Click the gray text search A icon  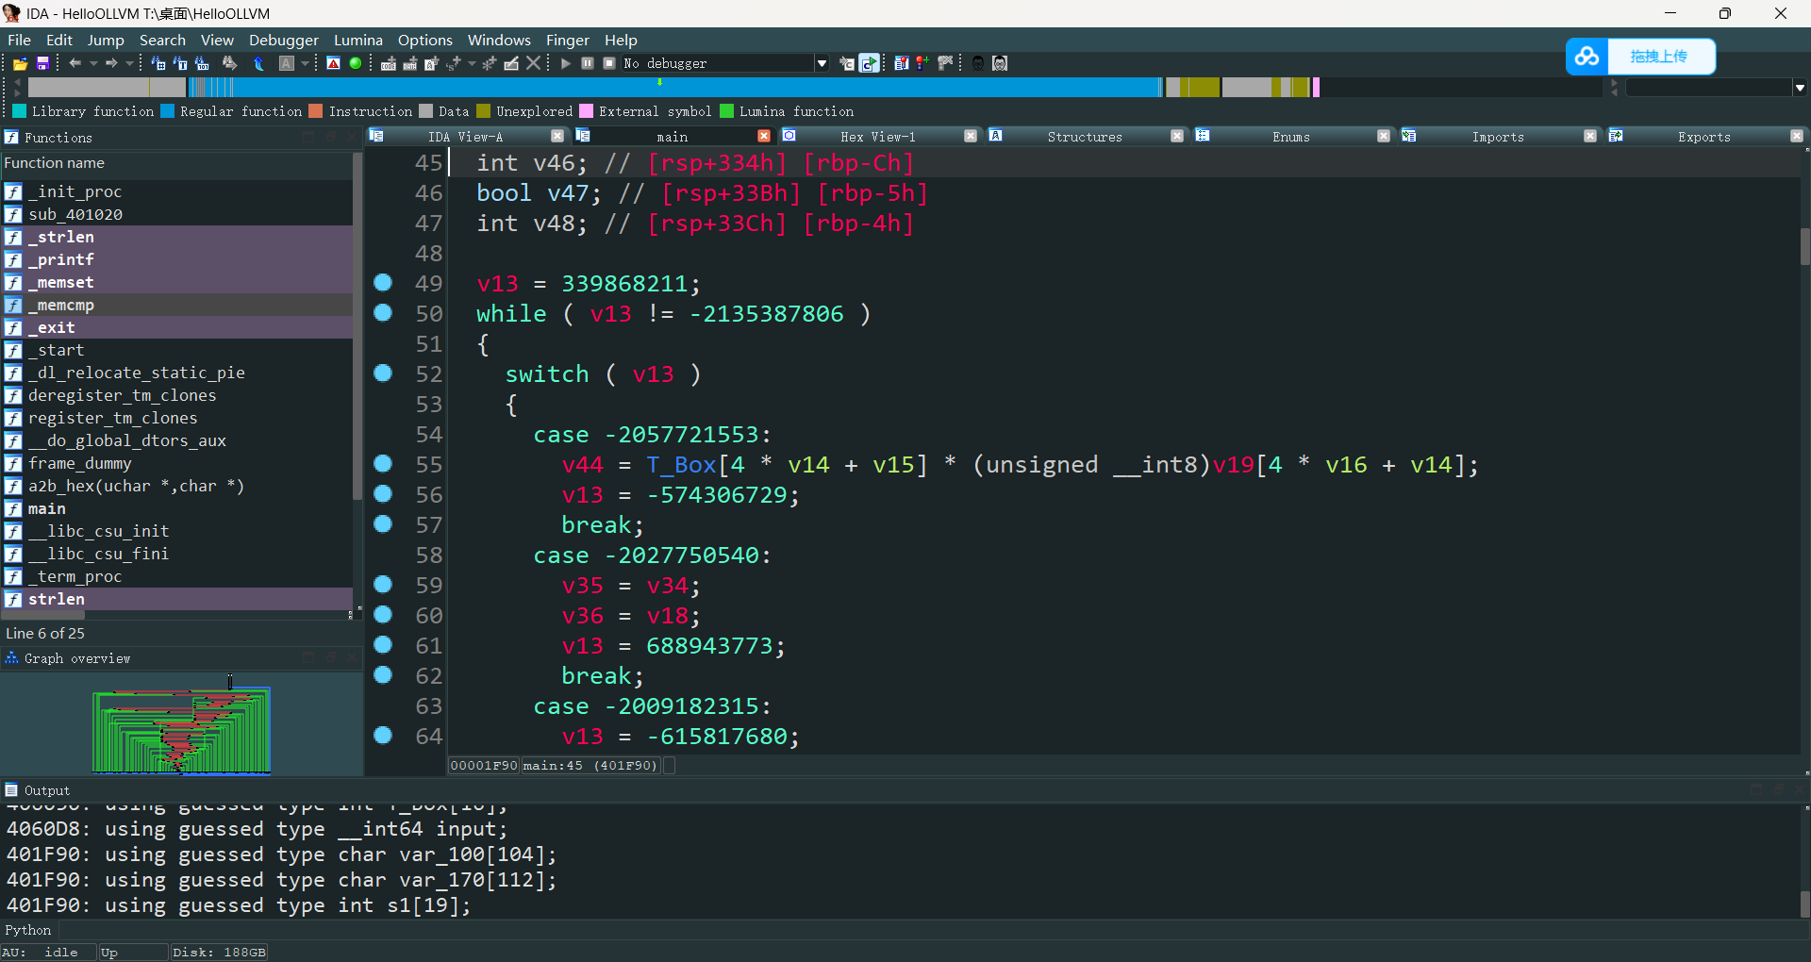pyautogui.click(x=287, y=63)
